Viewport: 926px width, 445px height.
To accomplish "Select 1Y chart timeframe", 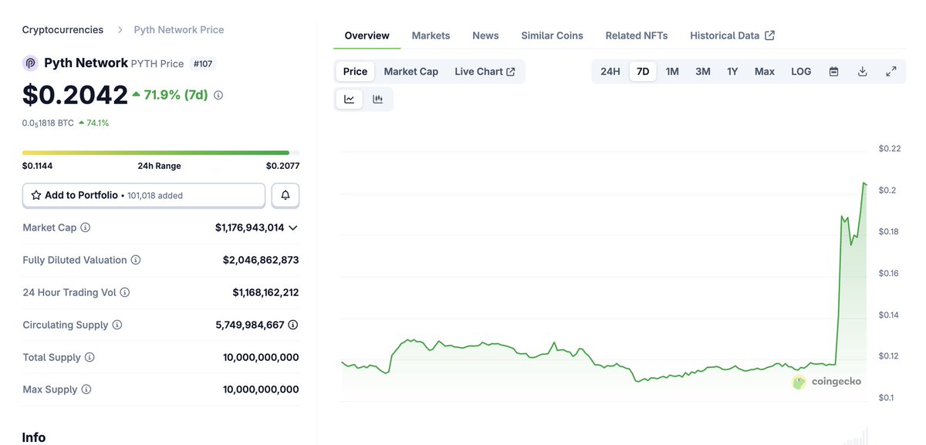I will pos(732,71).
